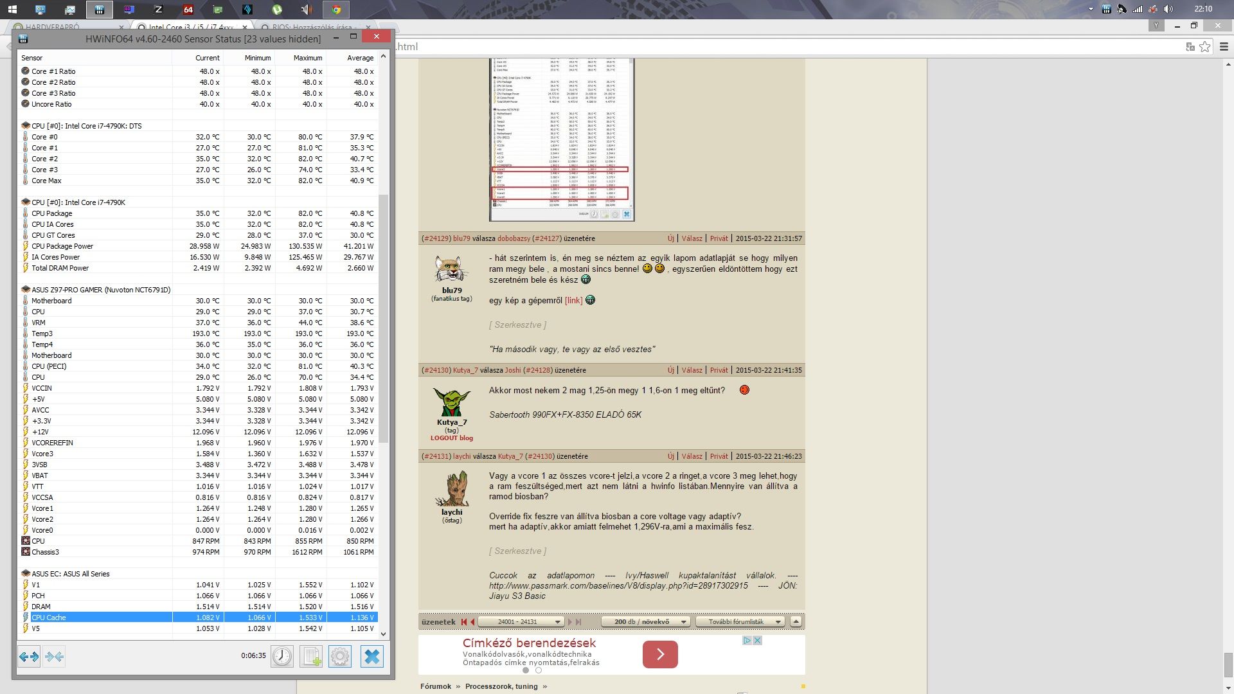Select the Uncore Ratio row
Screen dimensions: 1234x694
click(x=198, y=104)
